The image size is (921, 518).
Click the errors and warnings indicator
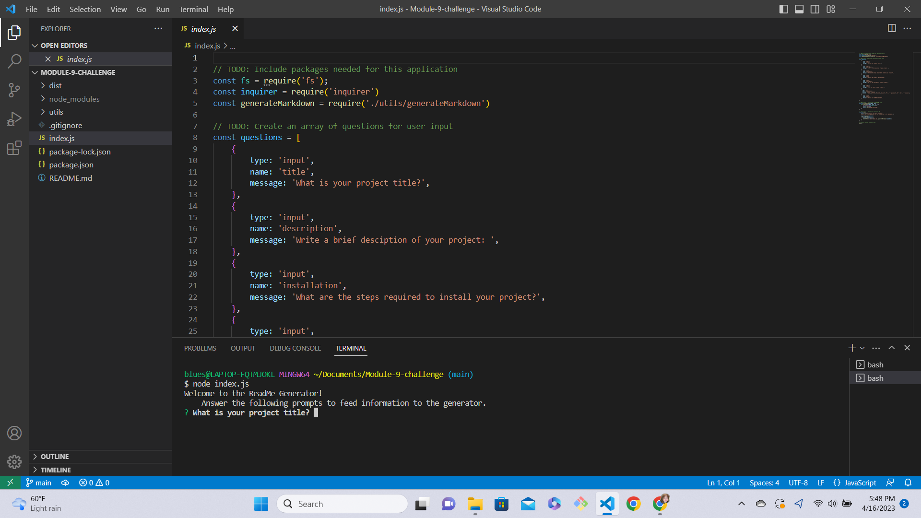(94, 483)
